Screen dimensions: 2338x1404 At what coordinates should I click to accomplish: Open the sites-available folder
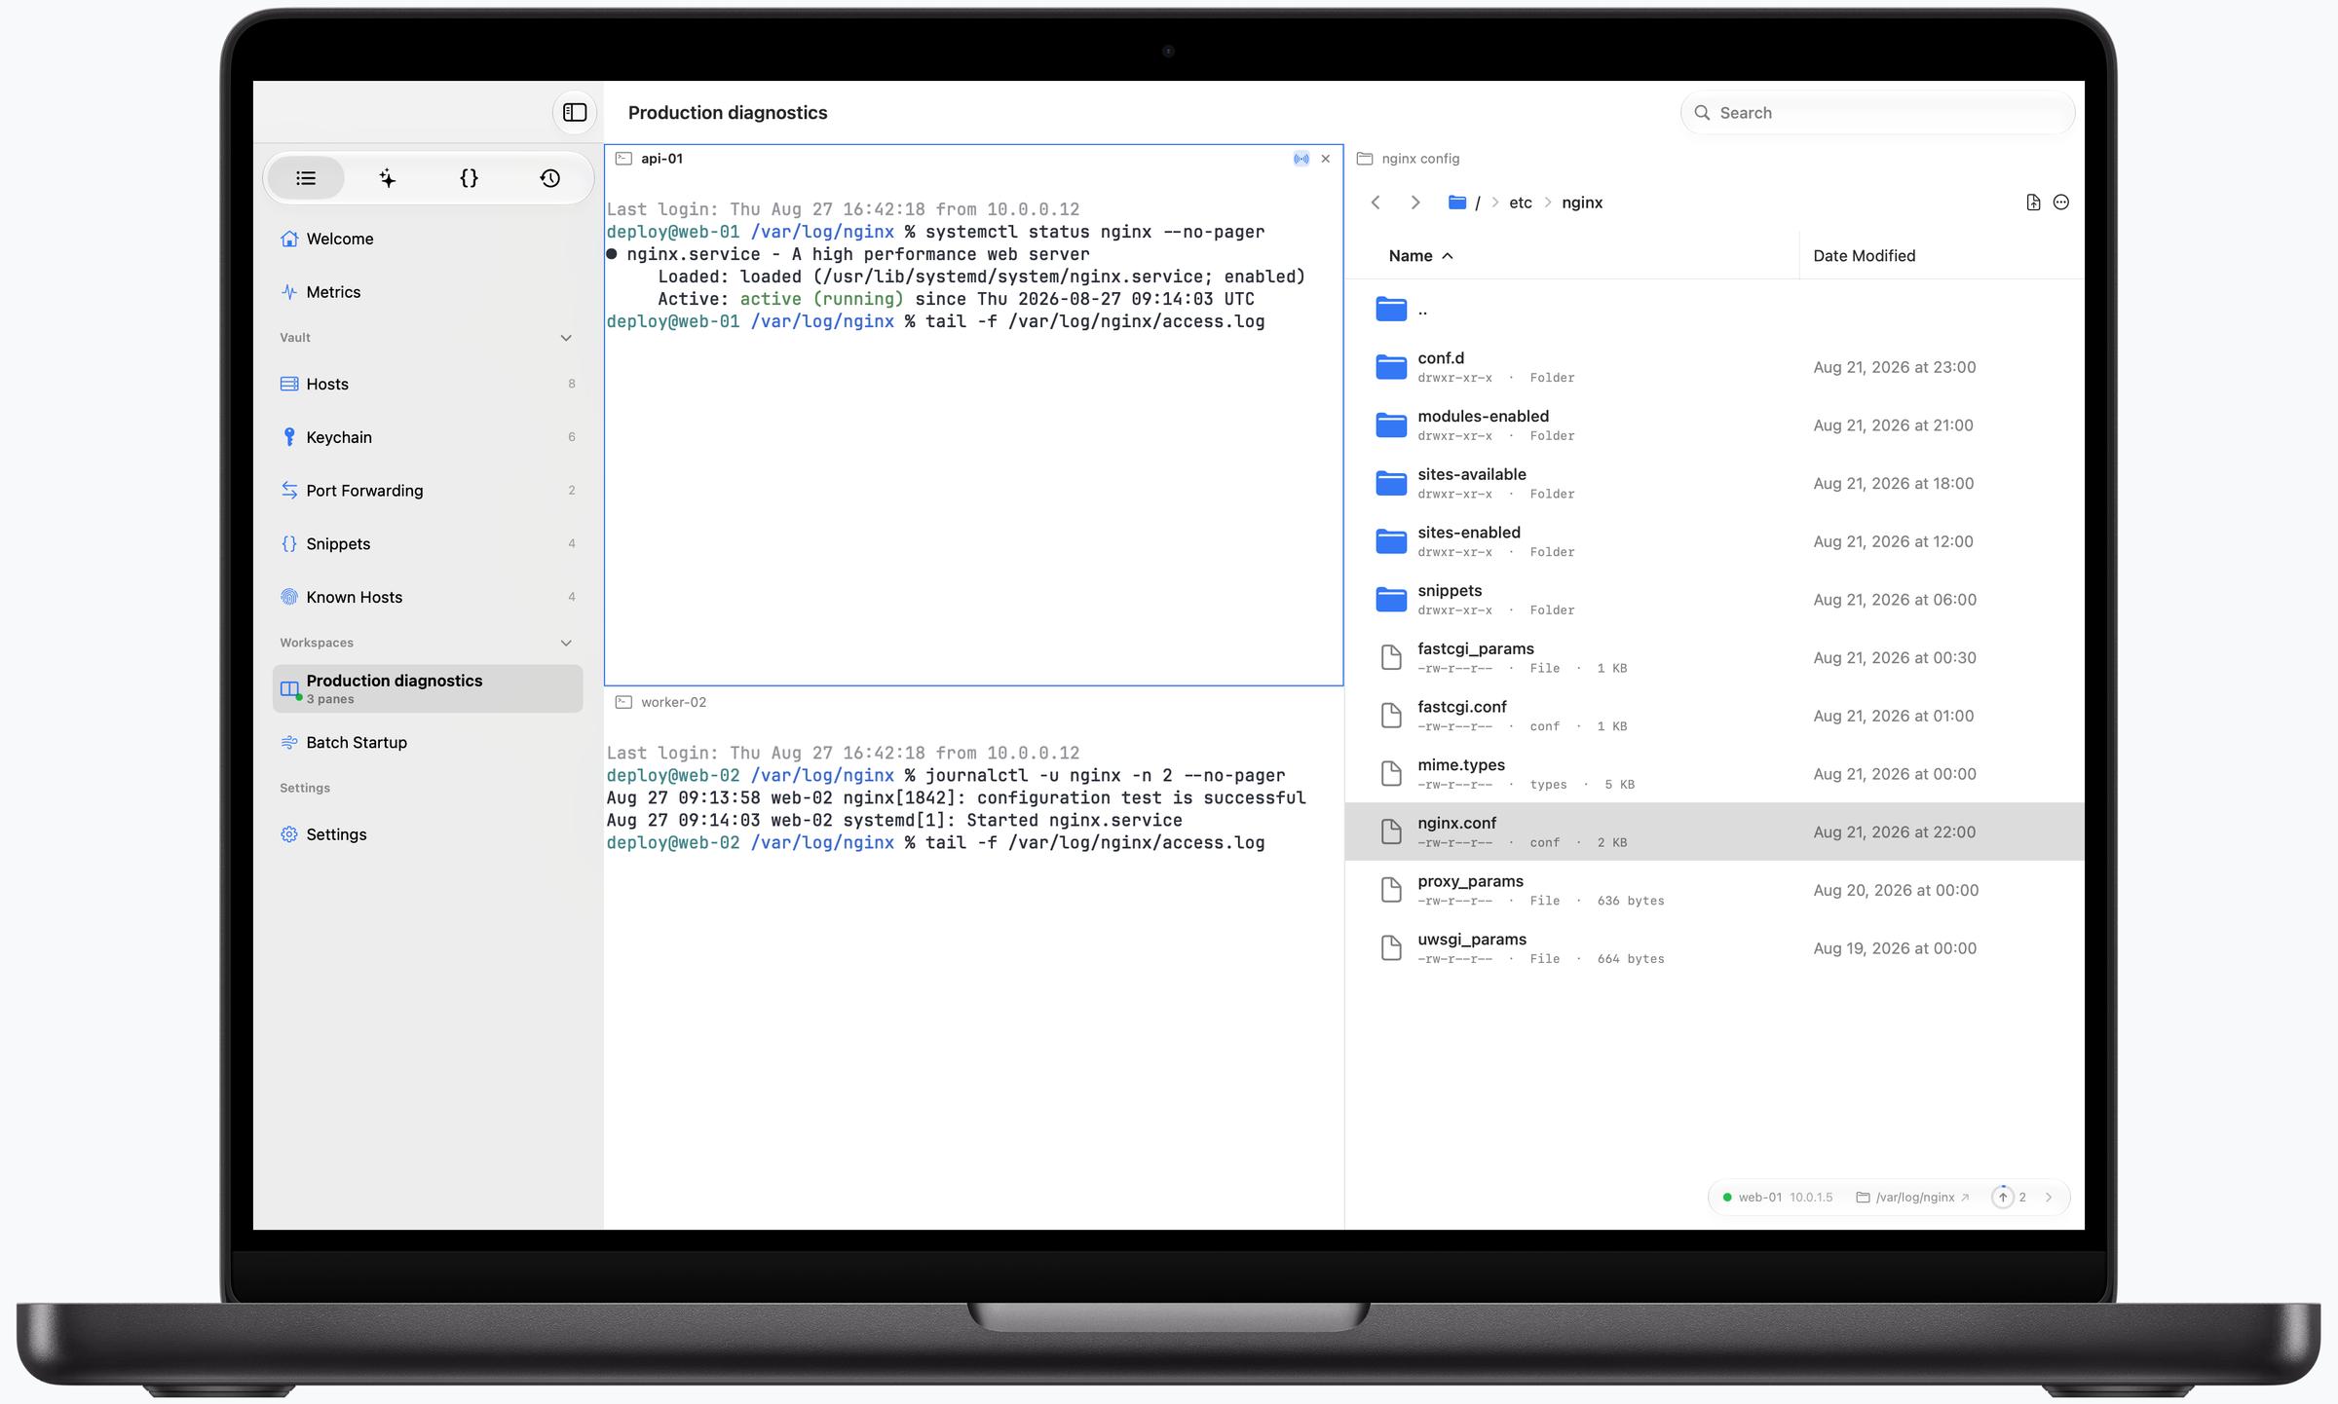[x=1715, y=483]
